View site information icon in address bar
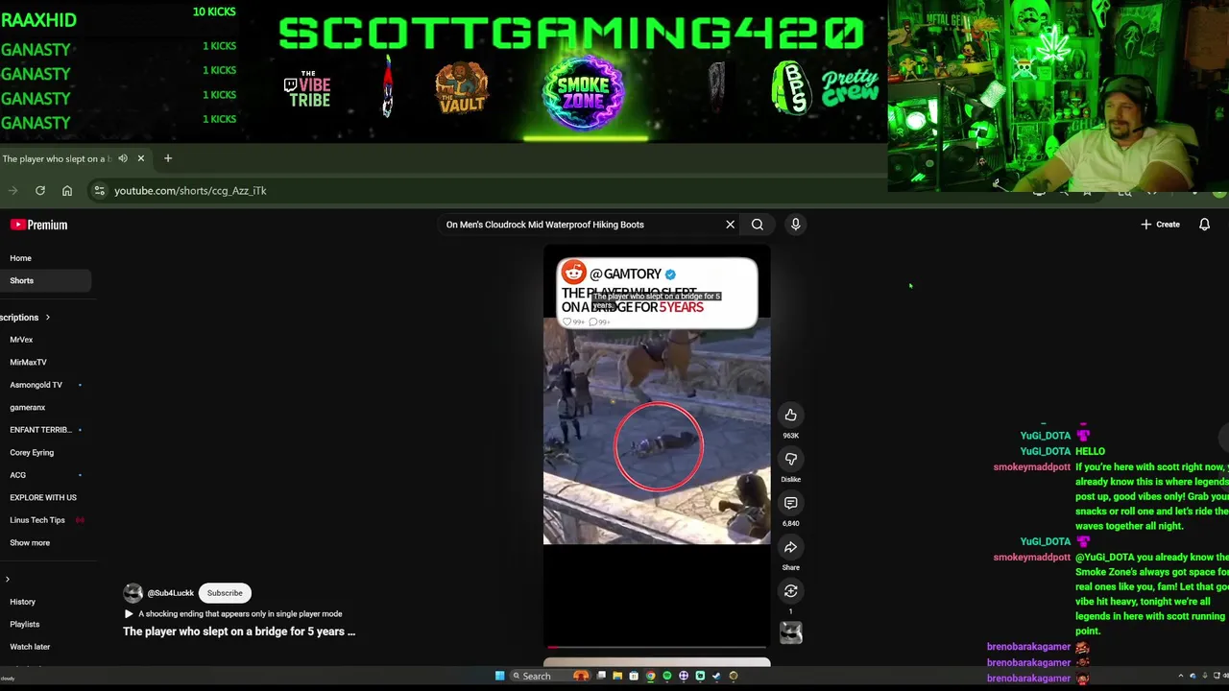The width and height of the screenshot is (1229, 691). [x=99, y=191]
